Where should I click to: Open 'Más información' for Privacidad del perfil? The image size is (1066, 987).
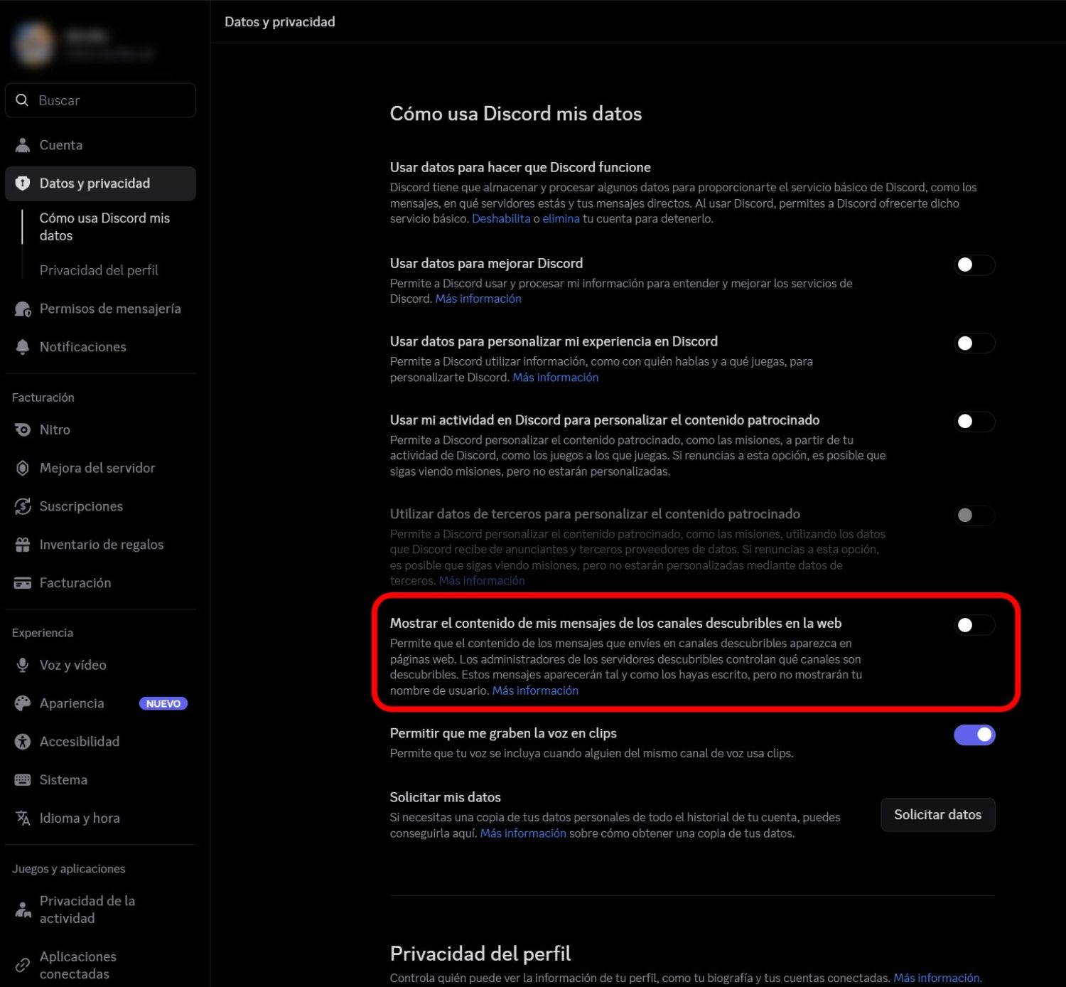click(937, 978)
